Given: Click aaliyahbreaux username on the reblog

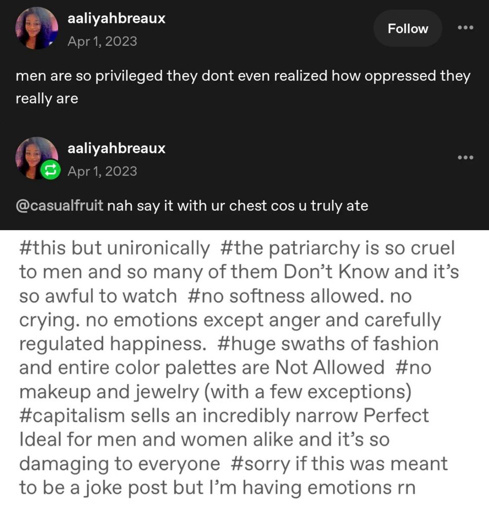Looking at the screenshot, I should point(116,149).
